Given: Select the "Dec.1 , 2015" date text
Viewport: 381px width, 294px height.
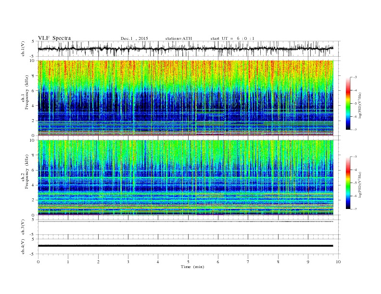Looking at the screenshot, I should pos(134,38).
